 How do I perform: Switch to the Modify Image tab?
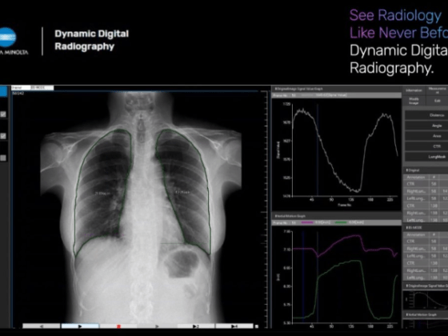(x=414, y=101)
